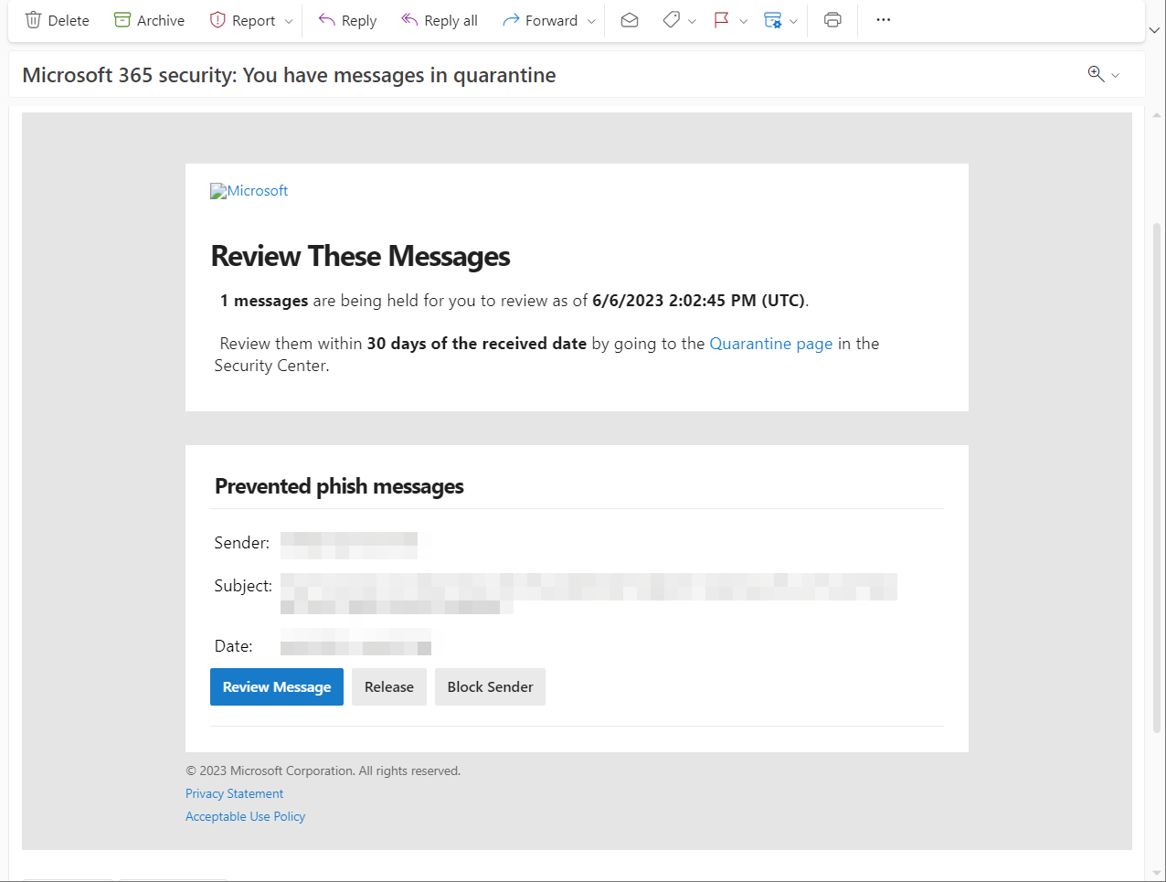This screenshot has width=1166, height=882.
Task: Block Sender of the quarantined message
Action: click(490, 687)
